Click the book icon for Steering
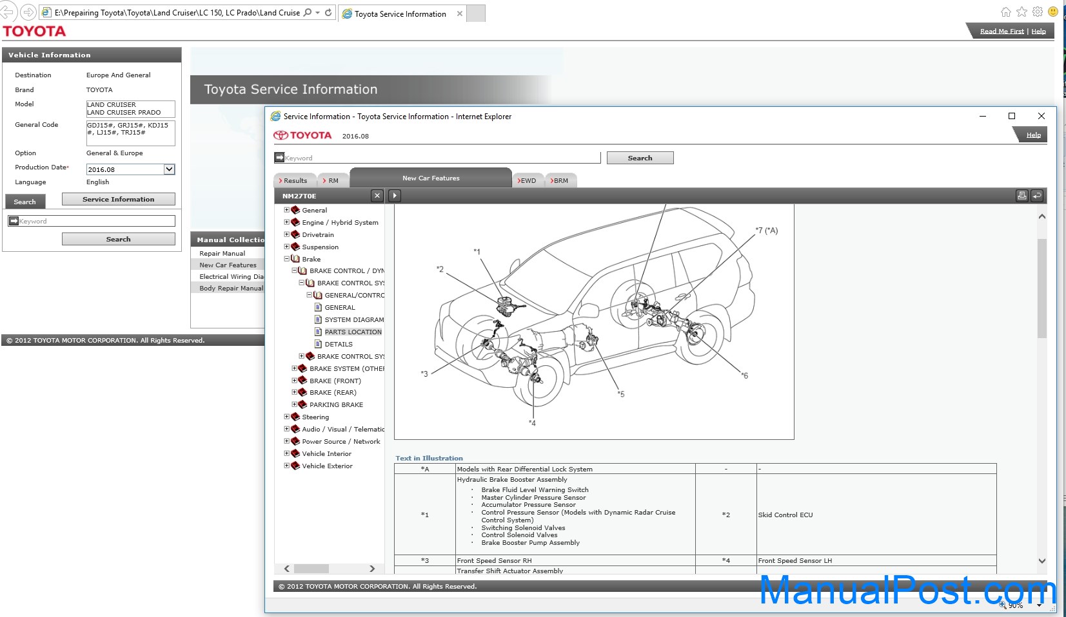The width and height of the screenshot is (1066, 617). tap(295, 417)
